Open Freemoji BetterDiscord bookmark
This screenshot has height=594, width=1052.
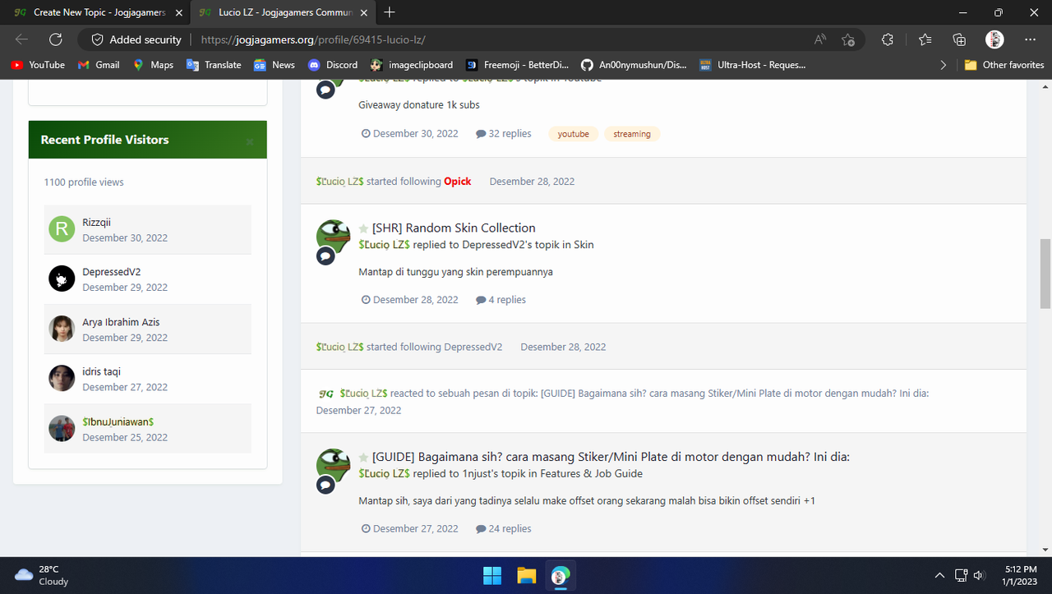coord(517,65)
